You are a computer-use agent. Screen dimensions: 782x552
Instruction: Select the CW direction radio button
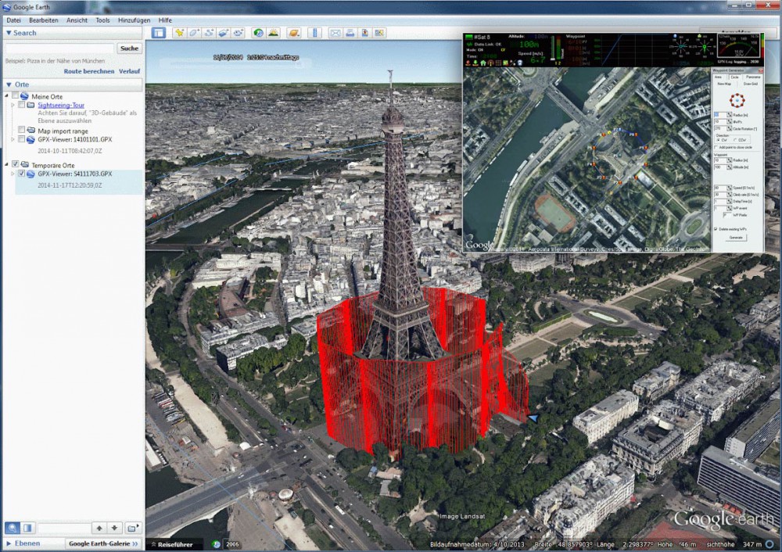pyautogui.click(x=718, y=140)
